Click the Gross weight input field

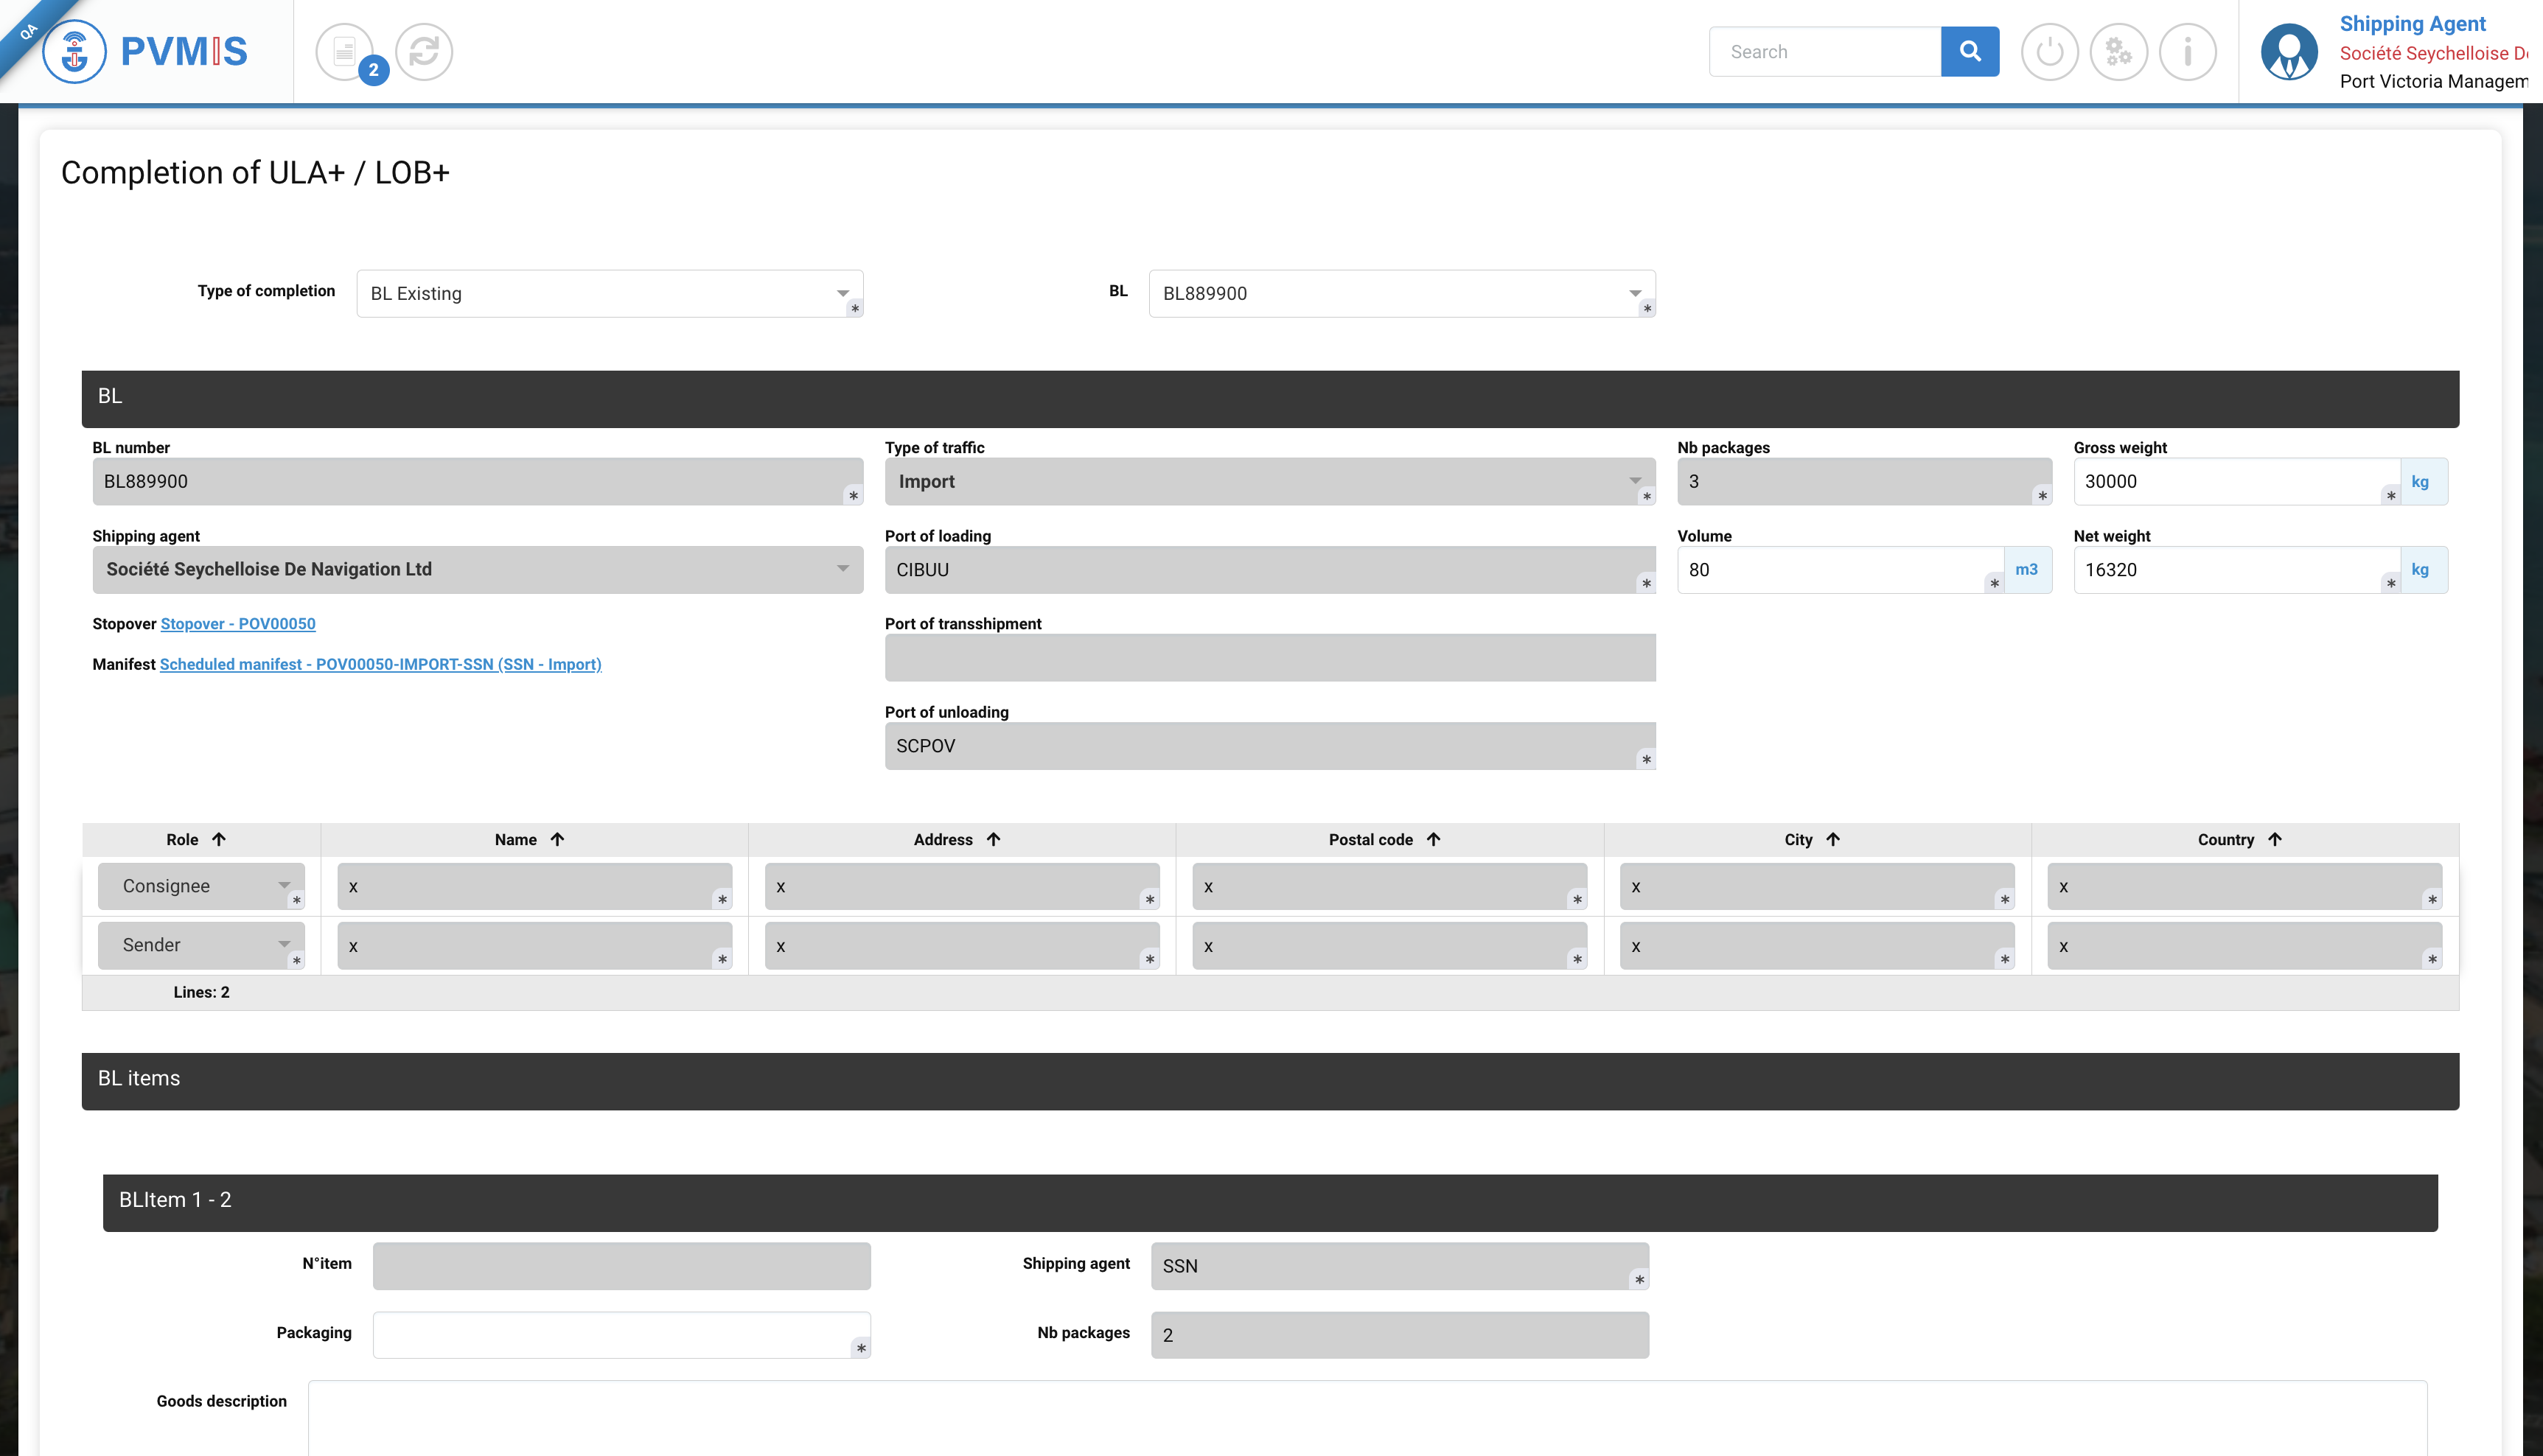pyautogui.click(x=2231, y=481)
